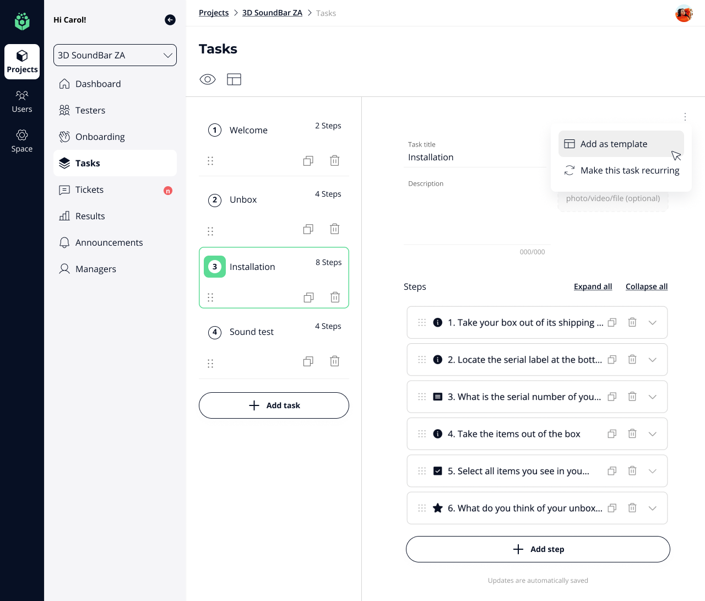Open Tickets in the sidebar
This screenshot has height=601, width=705.
[x=89, y=189]
